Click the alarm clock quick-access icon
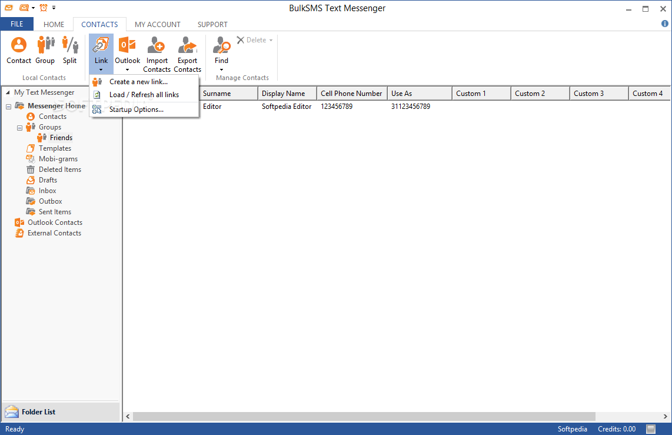This screenshot has height=435, width=672. (x=44, y=8)
